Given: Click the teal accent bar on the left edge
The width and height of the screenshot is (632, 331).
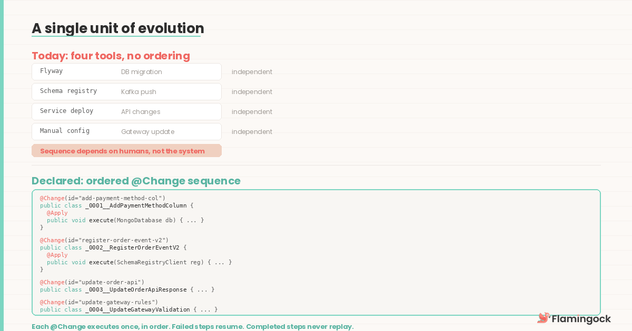Looking at the screenshot, I should [x=2, y=165].
